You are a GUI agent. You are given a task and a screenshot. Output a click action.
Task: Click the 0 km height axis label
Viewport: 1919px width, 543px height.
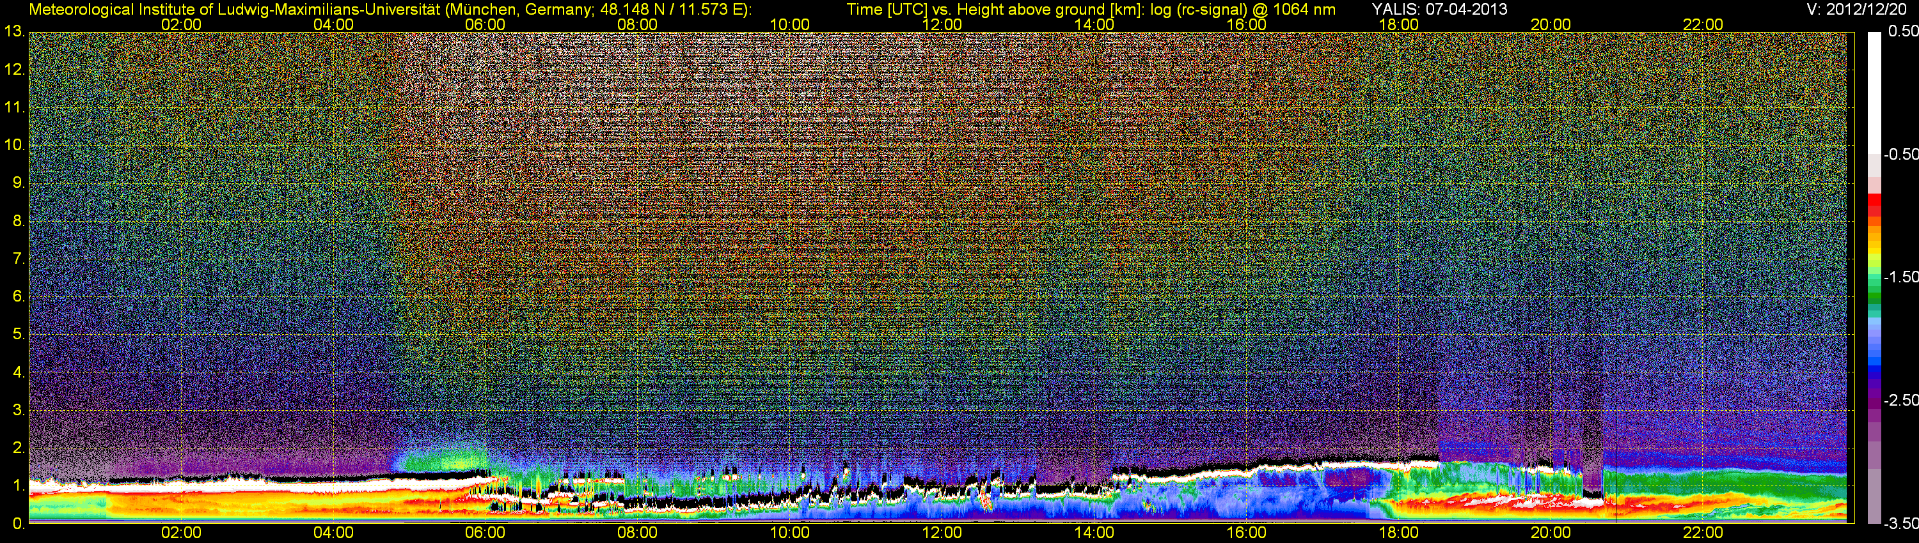click(x=18, y=524)
